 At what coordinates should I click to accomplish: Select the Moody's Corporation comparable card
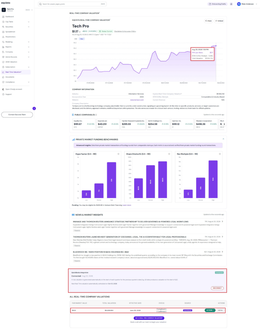pos(206,124)
